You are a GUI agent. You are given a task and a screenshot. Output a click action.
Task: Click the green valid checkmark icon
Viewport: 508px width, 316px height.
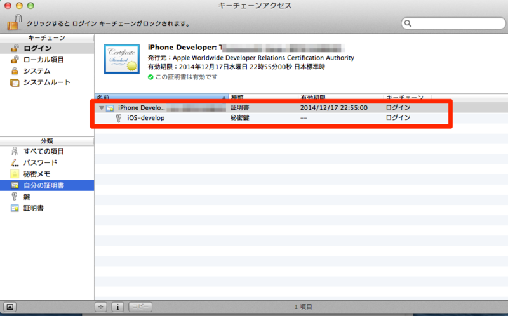[150, 77]
